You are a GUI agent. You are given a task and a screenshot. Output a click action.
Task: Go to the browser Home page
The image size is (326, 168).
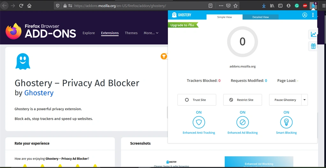click(x=29, y=6)
